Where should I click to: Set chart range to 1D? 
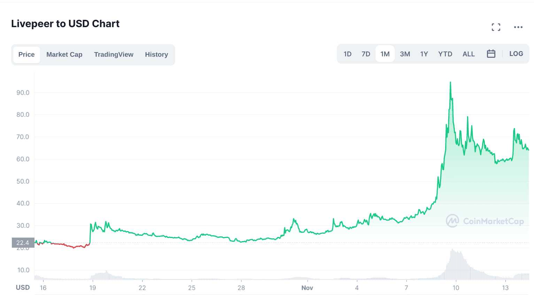[x=347, y=54]
